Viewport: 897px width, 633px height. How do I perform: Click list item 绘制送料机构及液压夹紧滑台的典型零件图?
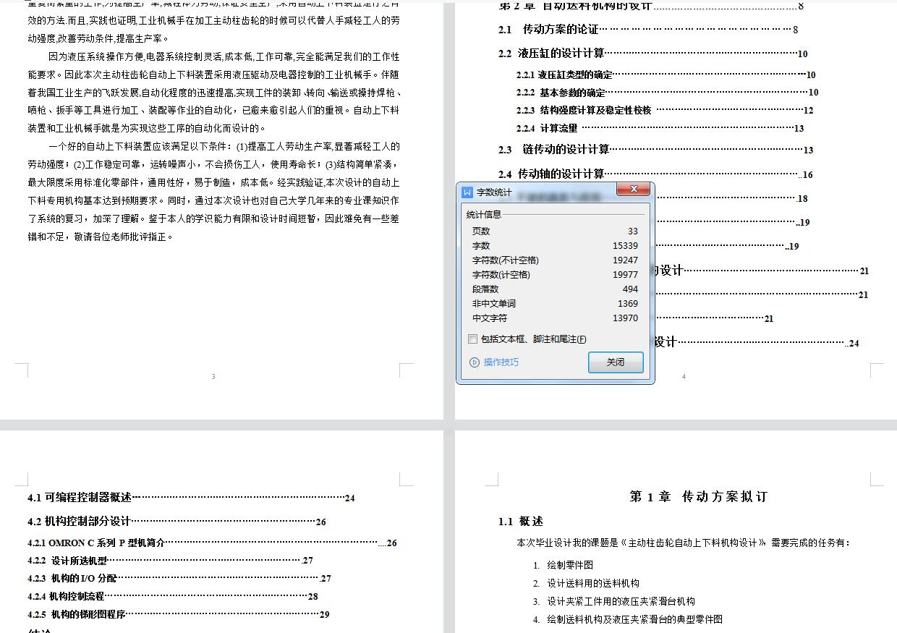tap(635, 619)
